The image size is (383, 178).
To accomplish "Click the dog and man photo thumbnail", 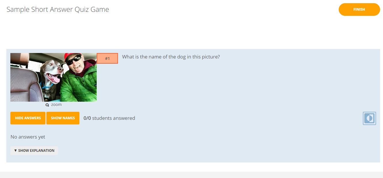I will 54,77.
